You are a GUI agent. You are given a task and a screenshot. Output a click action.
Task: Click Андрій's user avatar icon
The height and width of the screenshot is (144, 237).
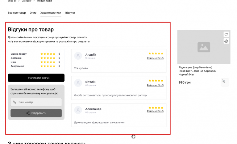coord(78,56)
